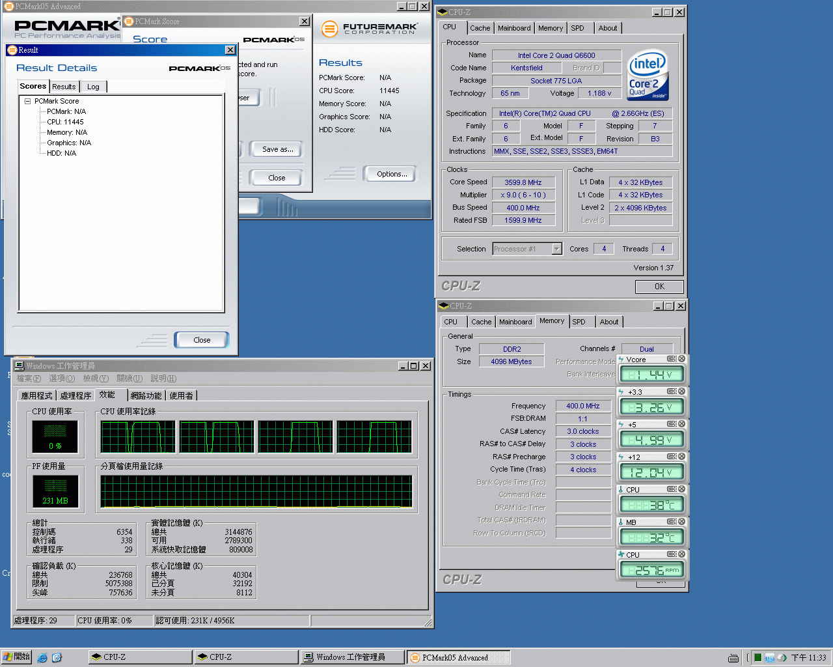Screen dimensions: 833x667
Task: Click the thermometer icon beside MB
Action: (x=621, y=522)
